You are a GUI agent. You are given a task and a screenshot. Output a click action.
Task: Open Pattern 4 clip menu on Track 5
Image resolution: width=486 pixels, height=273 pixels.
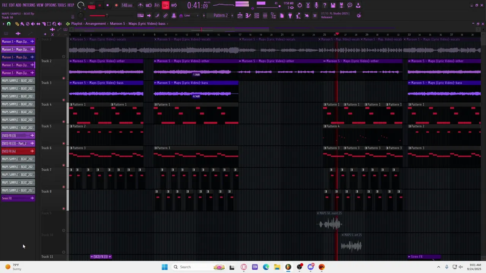[x=325, y=126]
